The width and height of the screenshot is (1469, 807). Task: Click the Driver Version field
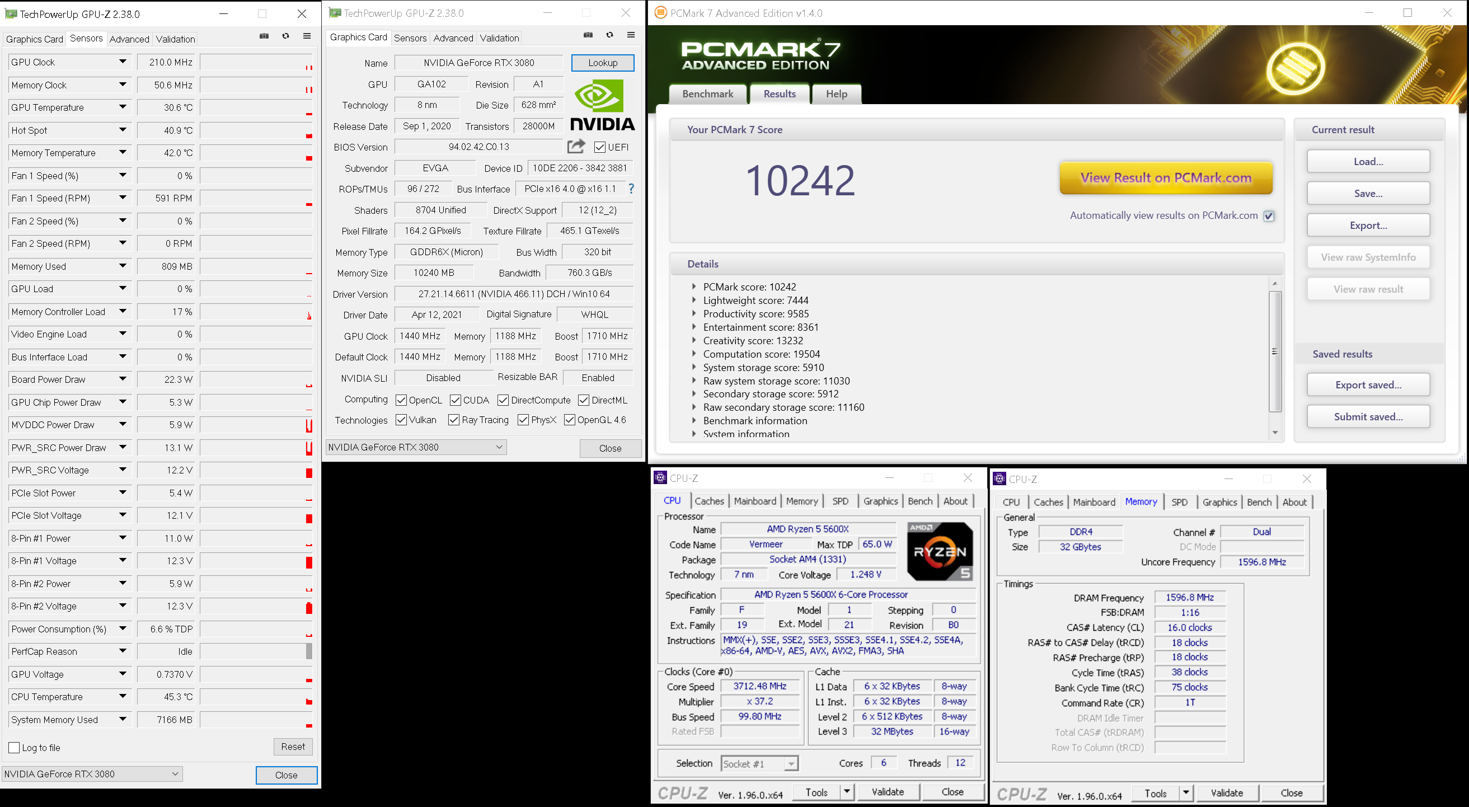point(514,294)
